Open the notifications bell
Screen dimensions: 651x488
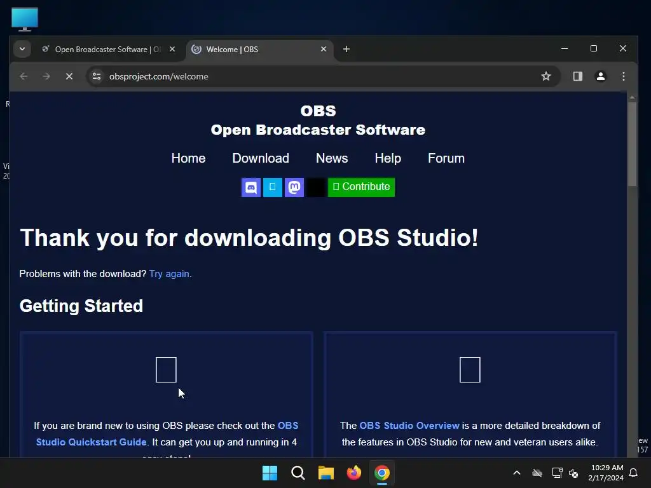(x=633, y=473)
